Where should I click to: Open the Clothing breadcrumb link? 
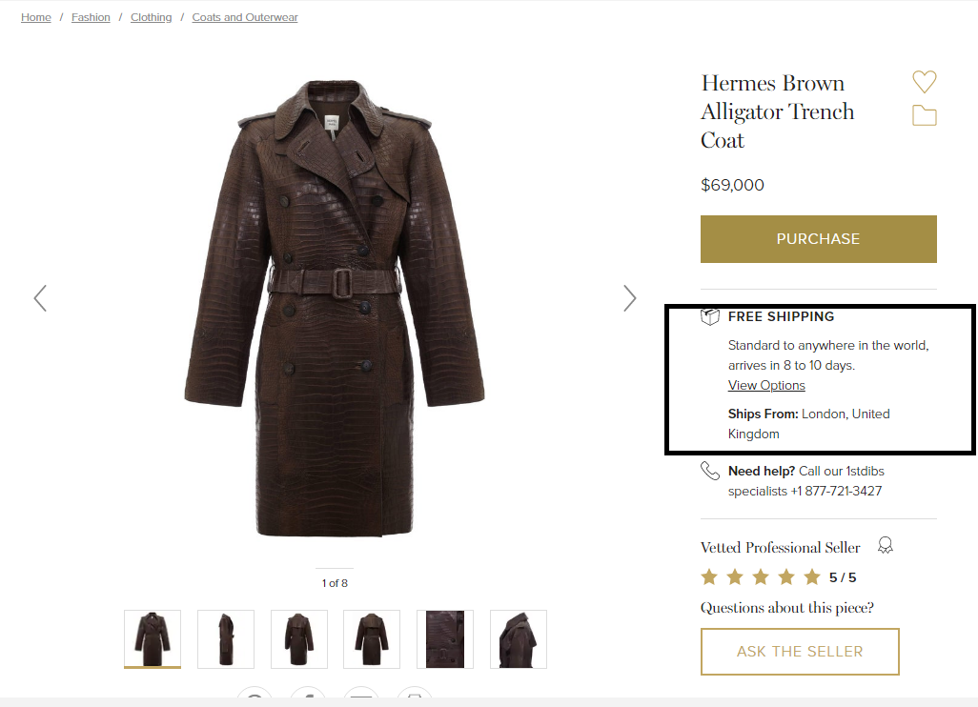click(x=151, y=17)
